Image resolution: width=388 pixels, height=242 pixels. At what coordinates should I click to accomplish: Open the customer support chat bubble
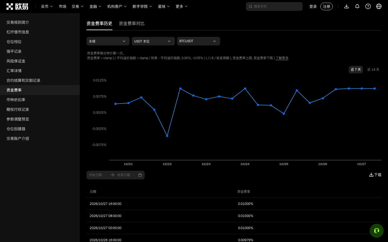(x=377, y=231)
